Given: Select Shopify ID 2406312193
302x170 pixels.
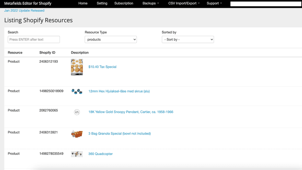Looking at the screenshot, I should (49, 62).
